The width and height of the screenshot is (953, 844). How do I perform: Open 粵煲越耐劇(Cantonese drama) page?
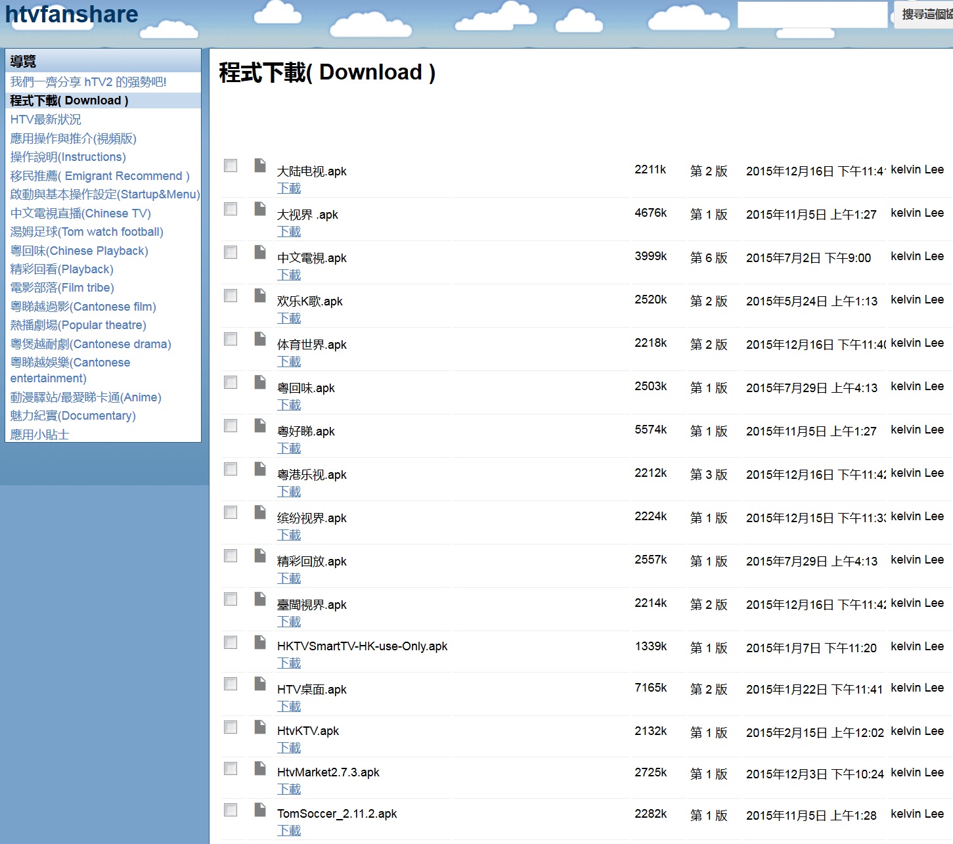tap(91, 344)
